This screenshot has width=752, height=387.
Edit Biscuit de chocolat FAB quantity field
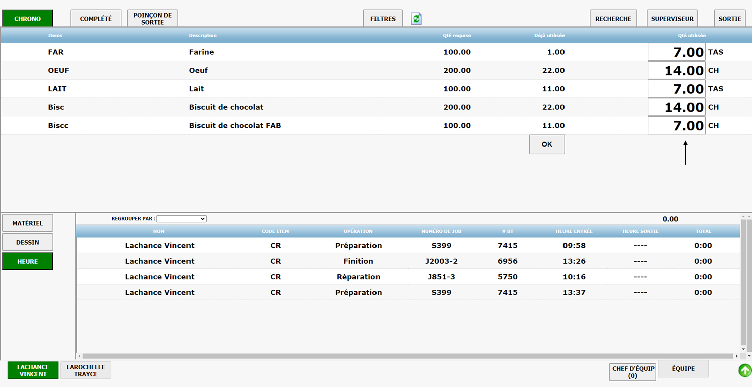677,125
